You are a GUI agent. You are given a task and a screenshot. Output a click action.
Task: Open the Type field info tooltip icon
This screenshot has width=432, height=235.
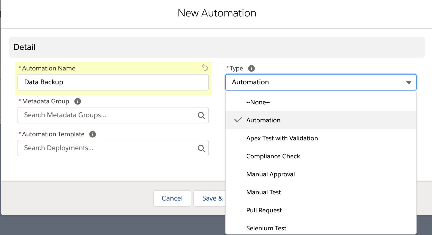[251, 68]
